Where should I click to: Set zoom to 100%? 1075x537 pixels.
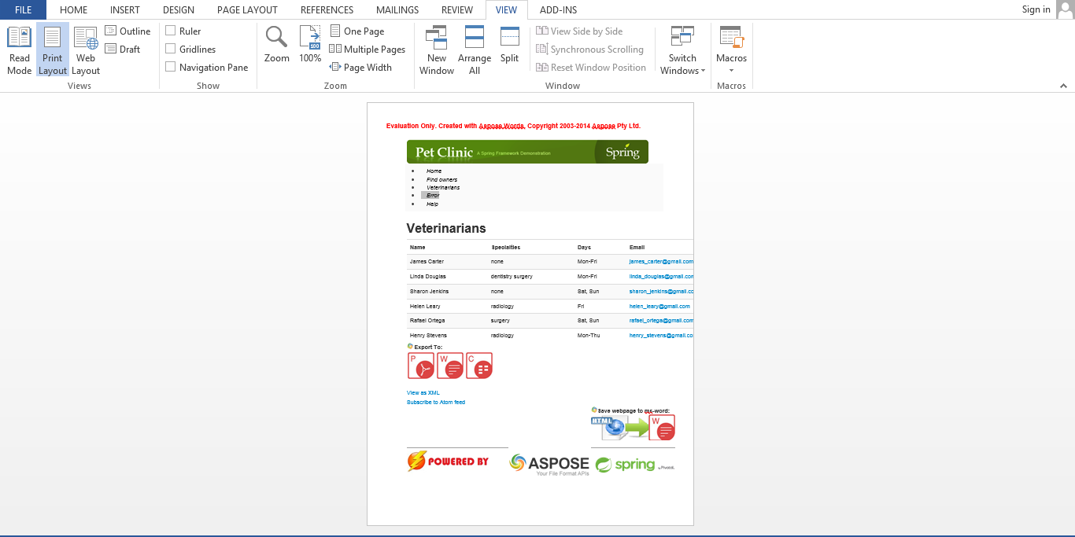[310, 45]
